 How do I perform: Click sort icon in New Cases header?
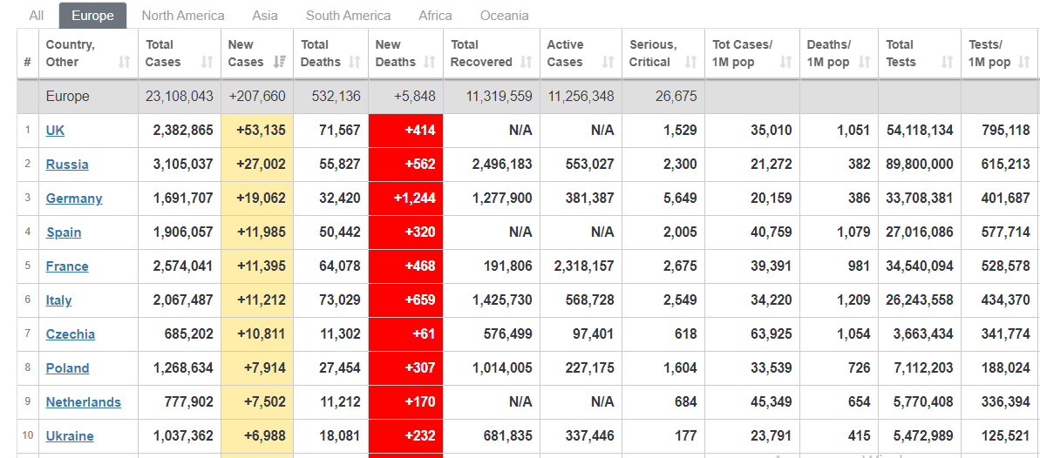[x=280, y=62]
